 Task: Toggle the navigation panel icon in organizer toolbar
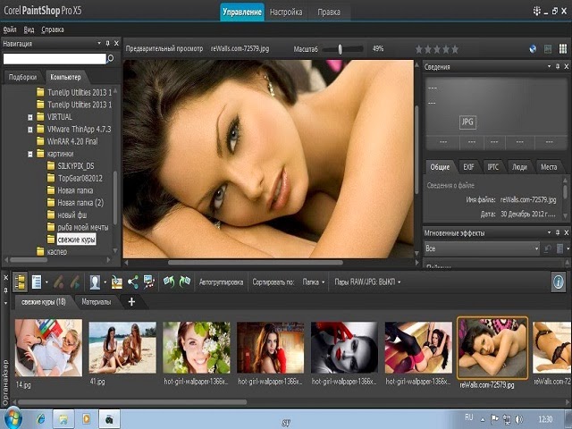tap(20, 282)
